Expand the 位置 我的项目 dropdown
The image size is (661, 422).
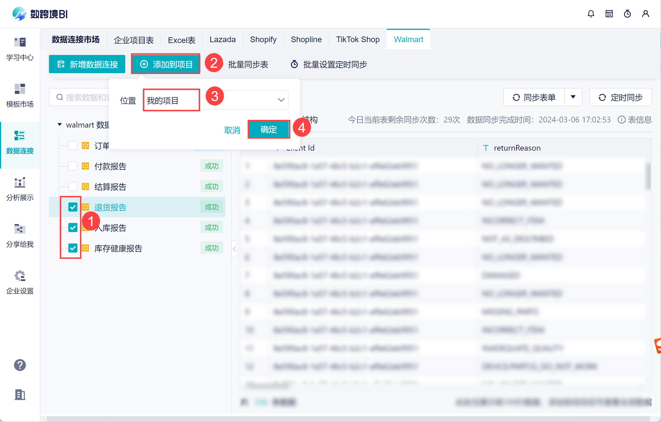215,100
